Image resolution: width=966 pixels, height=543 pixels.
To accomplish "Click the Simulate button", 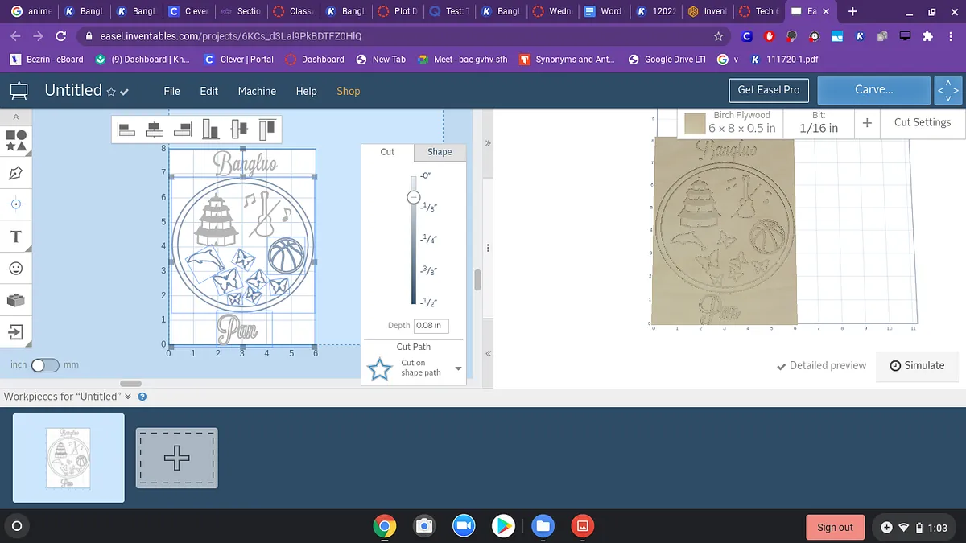I will pos(917,365).
